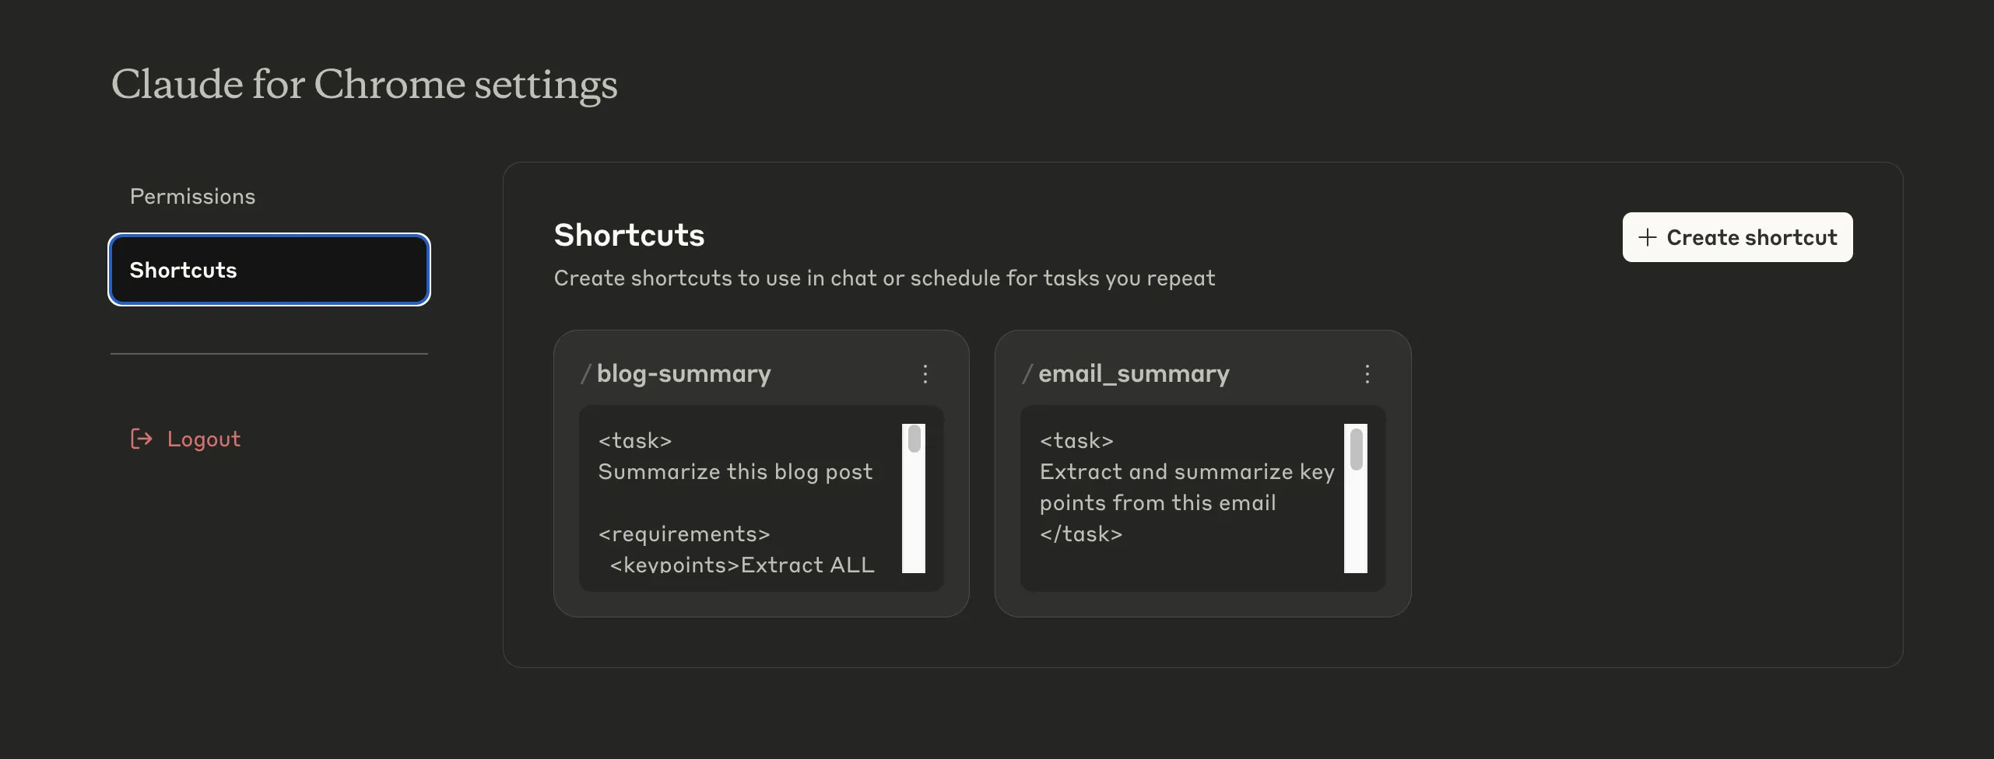This screenshot has height=759, width=1994.
Task: Click the blog-summary shortcut name
Action: [x=683, y=374]
